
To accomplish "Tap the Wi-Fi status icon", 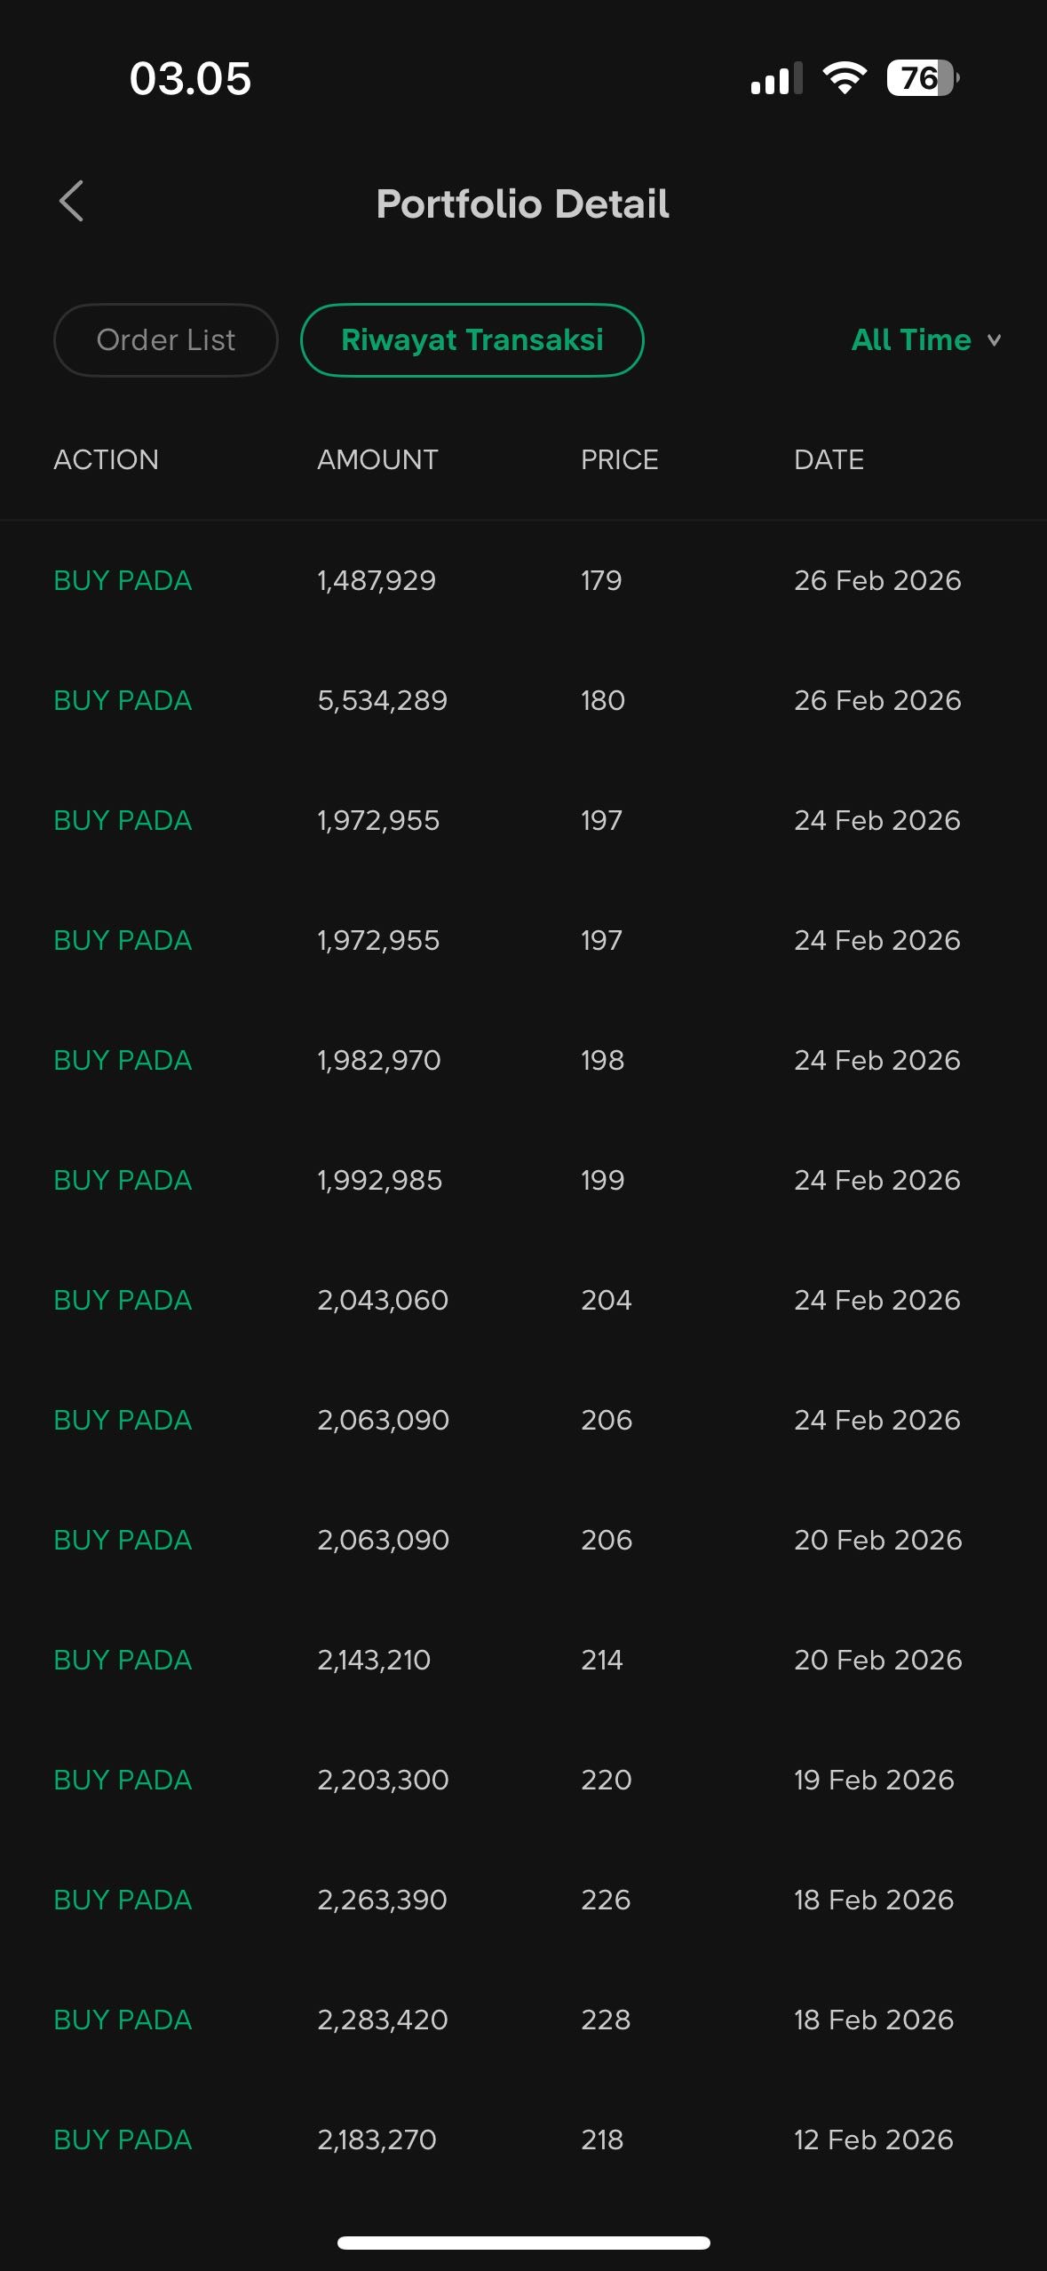I will [x=845, y=78].
